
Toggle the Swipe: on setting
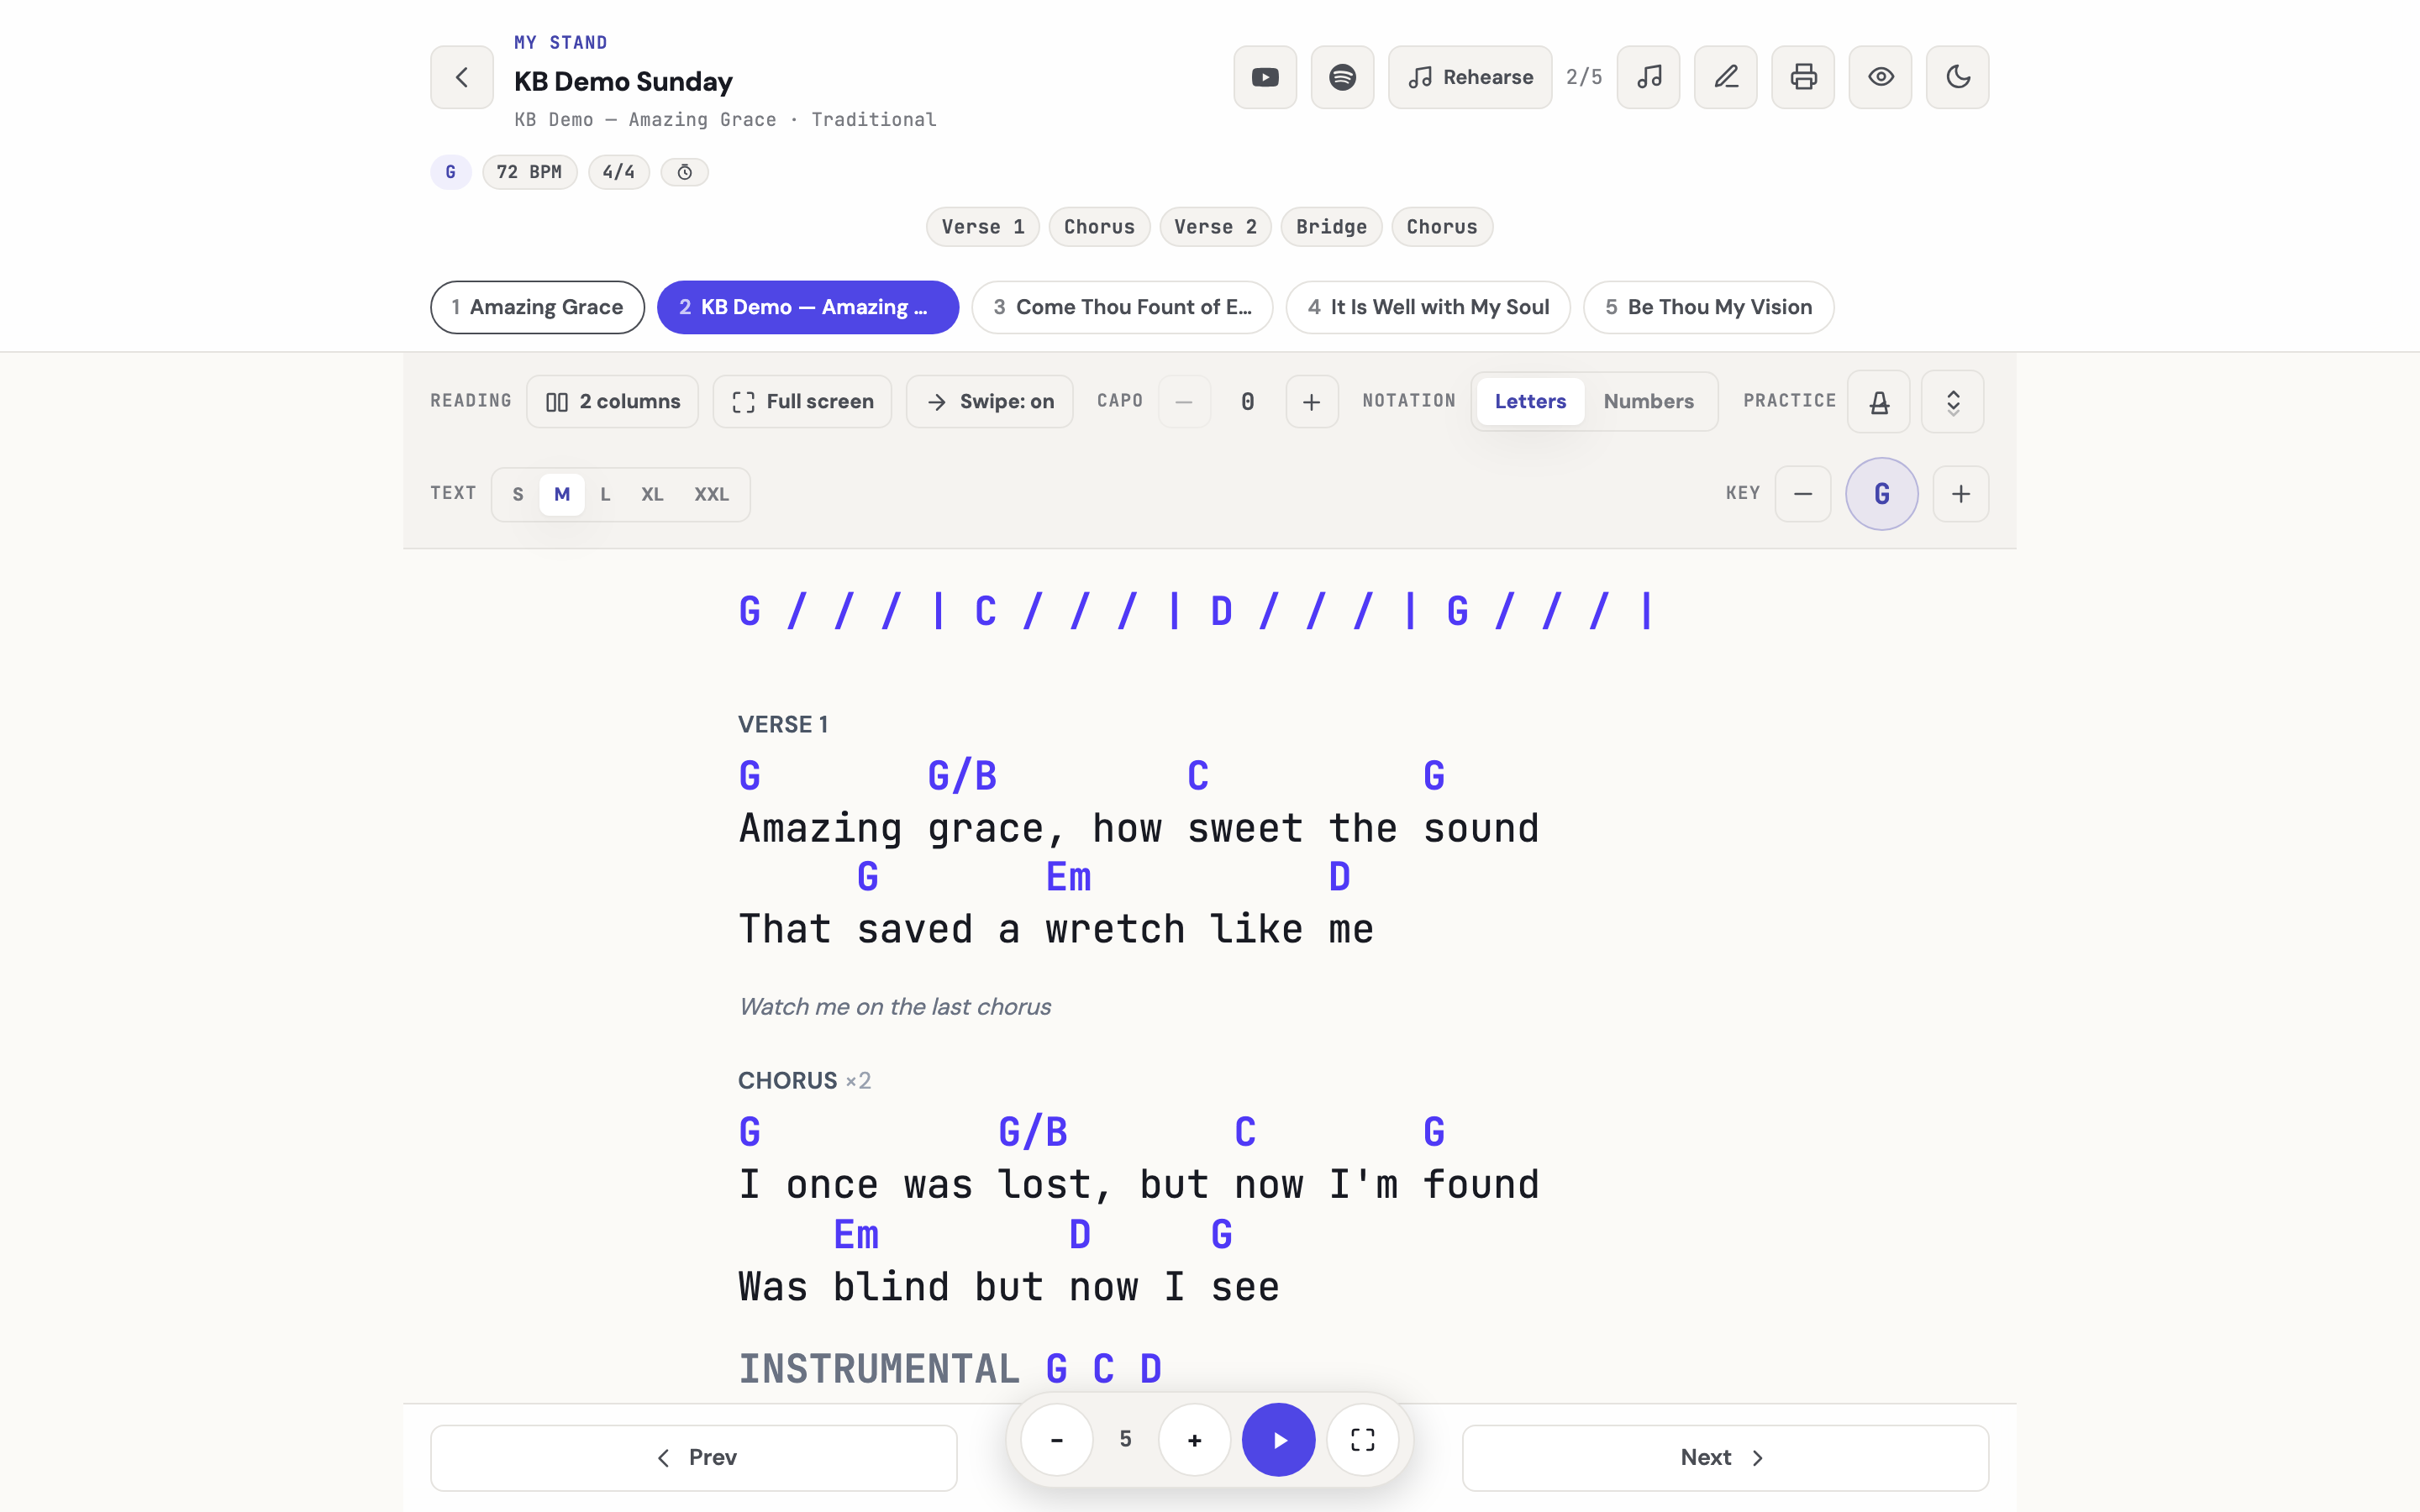tap(989, 401)
